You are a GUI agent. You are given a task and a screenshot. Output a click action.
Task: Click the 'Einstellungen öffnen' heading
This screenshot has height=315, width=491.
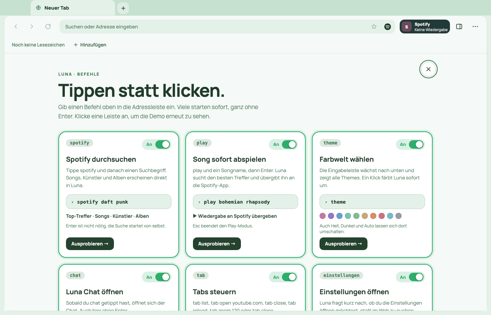(354, 292)
